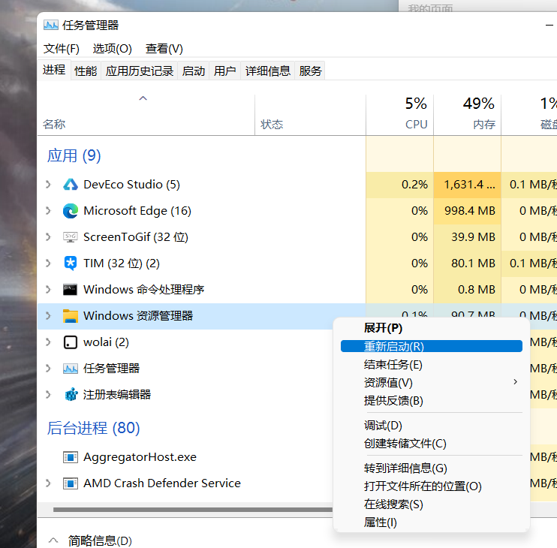Click the 80.1 MB memory cell
557x548 pixels.
click(x=467, y=263)
